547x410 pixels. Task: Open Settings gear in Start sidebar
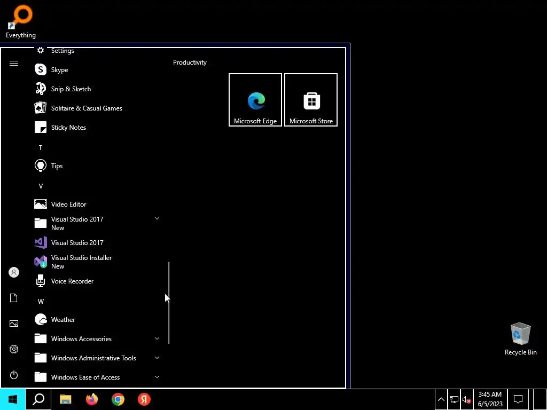[x=13, y=349]
